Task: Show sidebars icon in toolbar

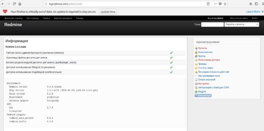Action: [256, 4]
